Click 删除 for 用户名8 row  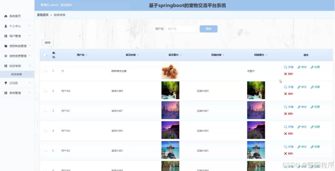pos(288,94)
